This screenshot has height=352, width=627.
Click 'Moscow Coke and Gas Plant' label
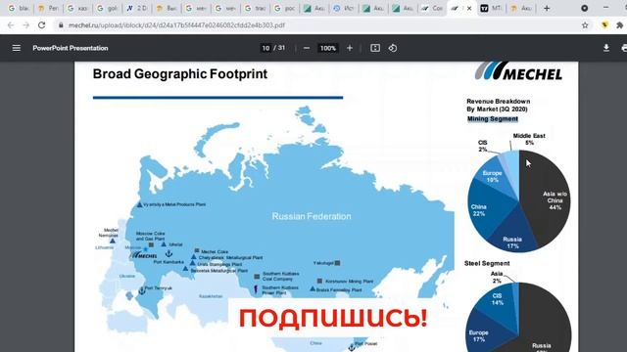pos(150,236)
